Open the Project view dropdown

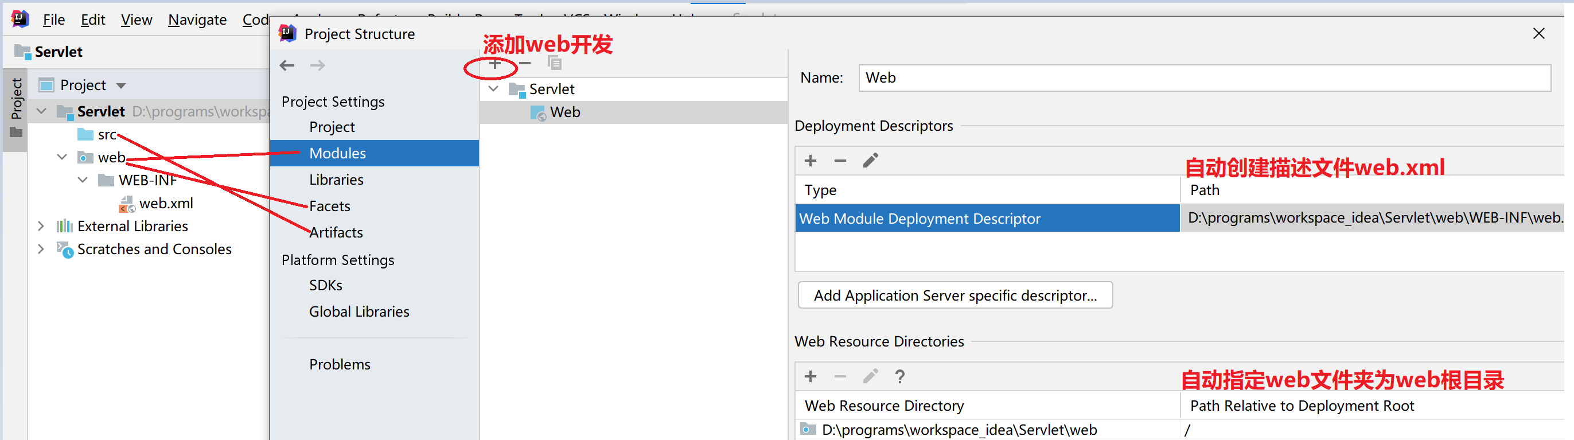(x=121, y=85)
